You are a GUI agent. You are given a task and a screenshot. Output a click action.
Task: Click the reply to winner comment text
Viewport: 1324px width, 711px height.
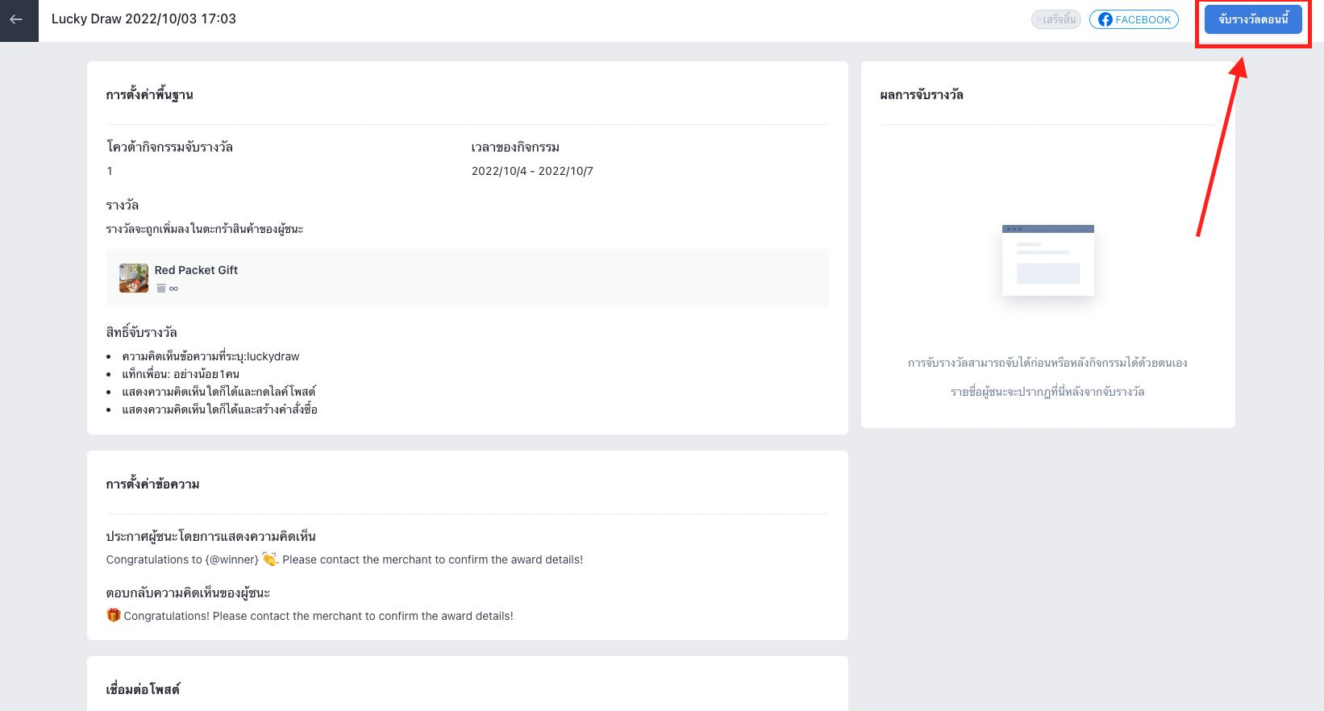point(310,616)
